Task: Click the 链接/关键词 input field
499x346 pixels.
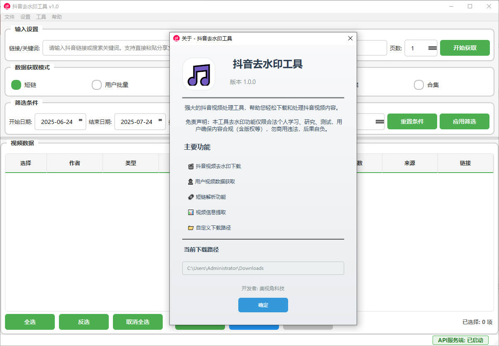Action: click(x=215, y=48)
